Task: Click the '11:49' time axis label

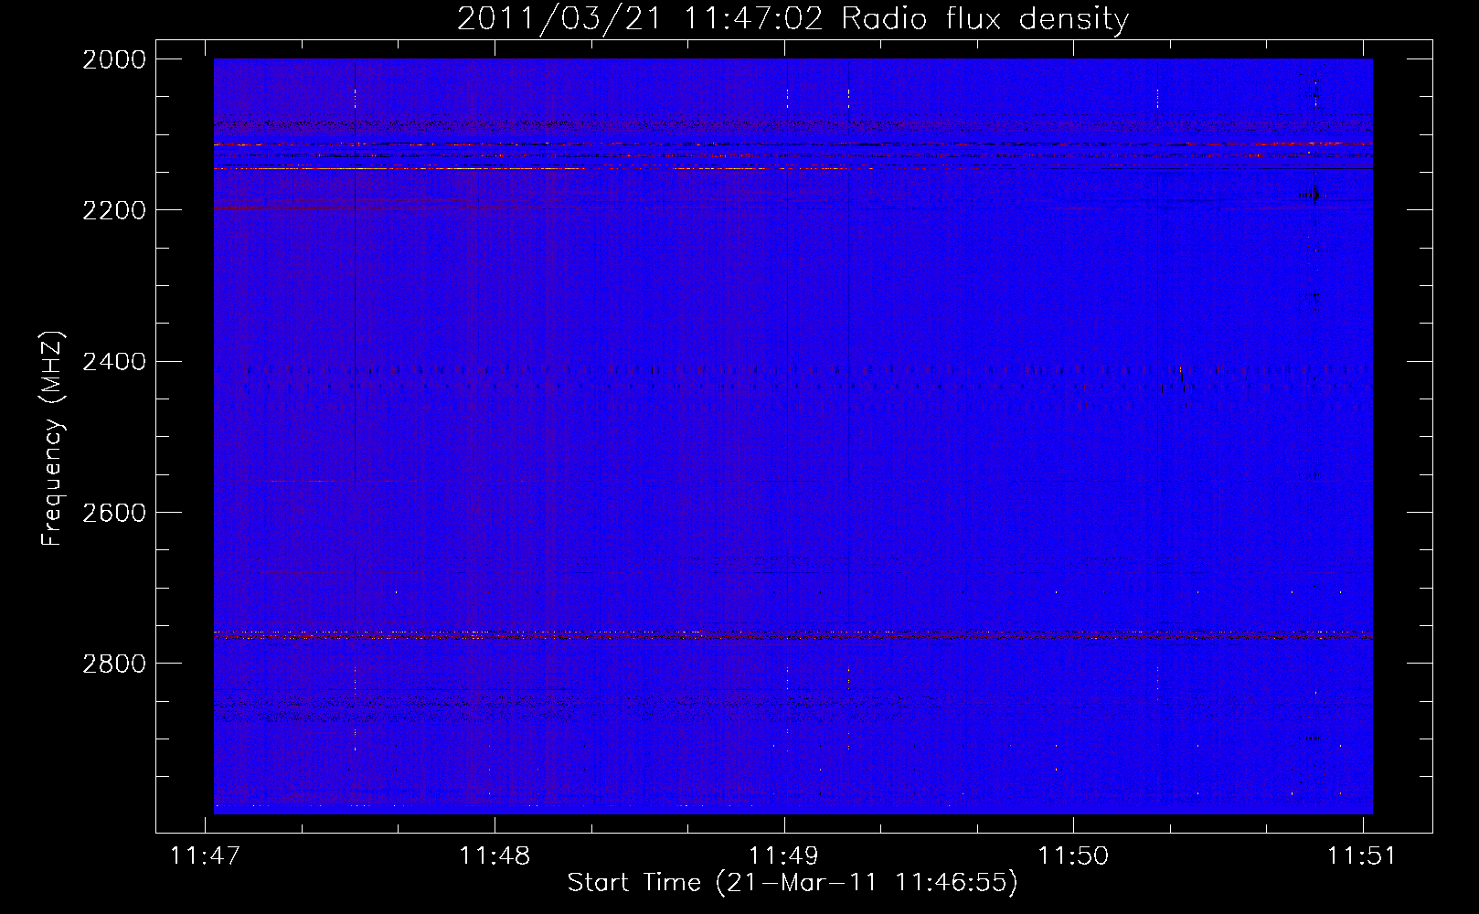Action: point(783,856)
